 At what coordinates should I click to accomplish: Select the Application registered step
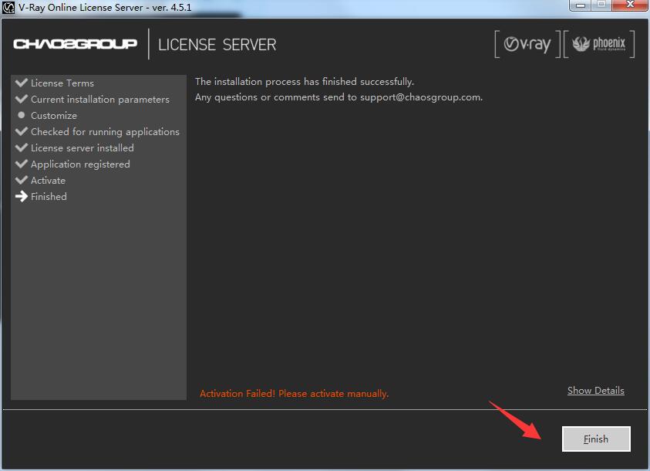pos(80,164)
